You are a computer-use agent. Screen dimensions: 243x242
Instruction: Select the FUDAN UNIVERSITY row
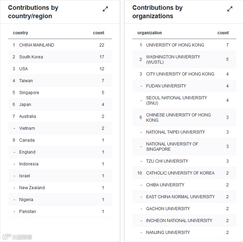click(166, 86)
